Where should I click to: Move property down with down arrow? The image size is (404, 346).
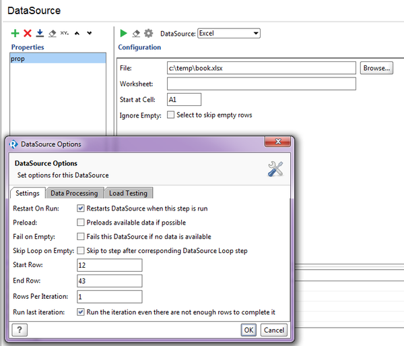click(90, 33)
